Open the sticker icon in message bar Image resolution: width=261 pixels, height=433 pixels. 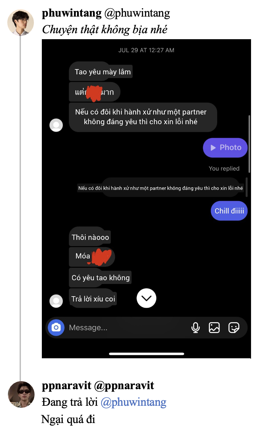(x=234, y=328)
